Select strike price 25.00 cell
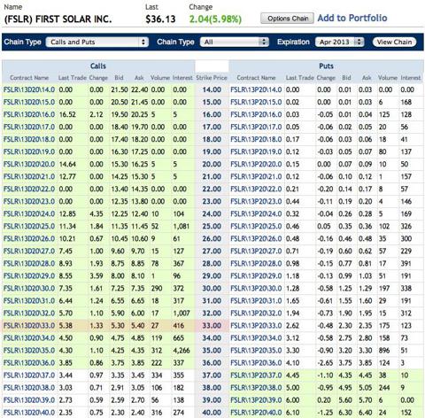Image resolution: width=425 pixels, height=418 pixels. click(x=212, y=227)
